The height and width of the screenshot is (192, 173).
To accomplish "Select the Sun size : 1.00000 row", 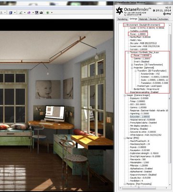I will tap(139, 49).
